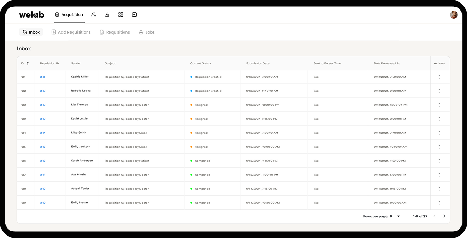This screenshot has height=238, width=467.
Task: Sort table by ID arrow
Action: pos(28,63)
